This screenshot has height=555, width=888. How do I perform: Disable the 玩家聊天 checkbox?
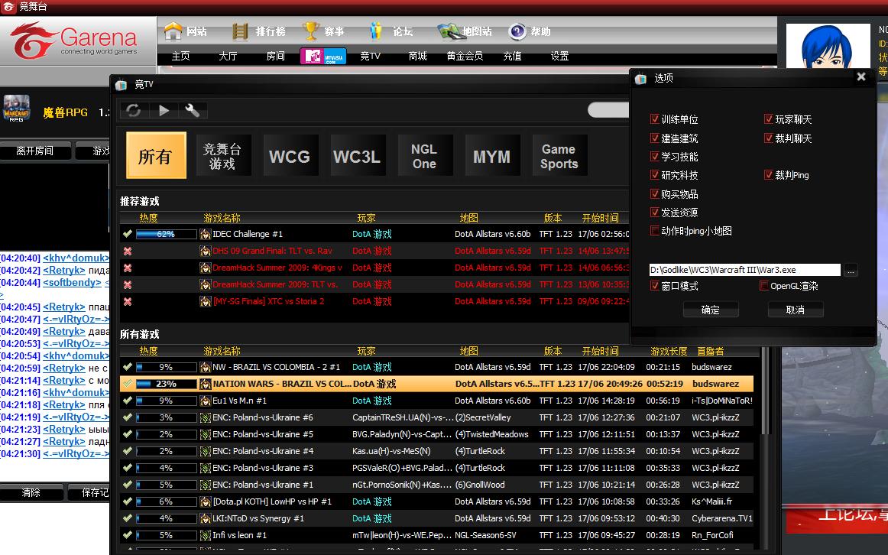(769, 119)
